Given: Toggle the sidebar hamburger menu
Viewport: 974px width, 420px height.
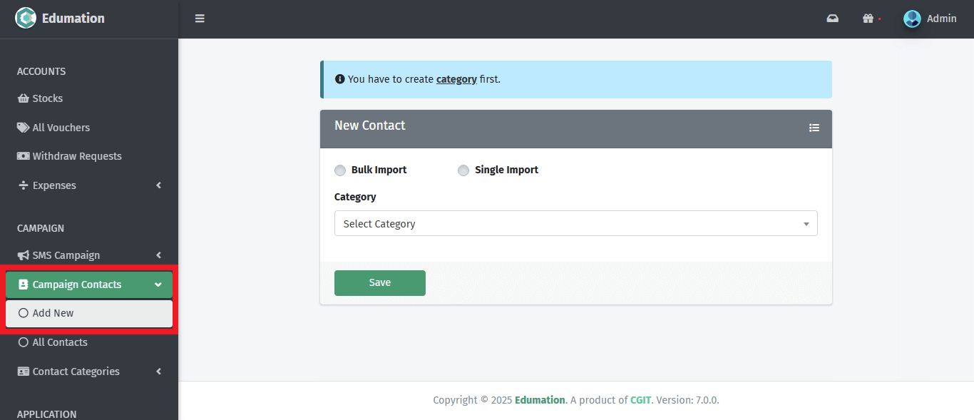Looking at the screenshot, I should coord(200,19).
